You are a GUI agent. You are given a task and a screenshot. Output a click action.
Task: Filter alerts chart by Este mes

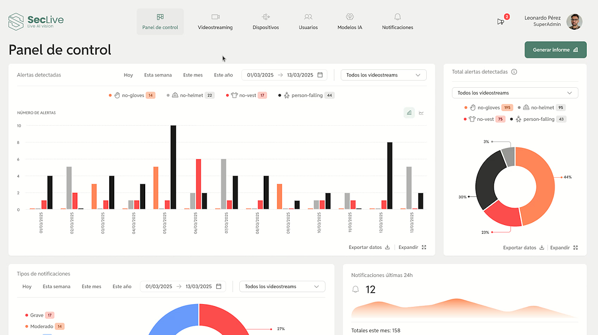click(192, 75)
